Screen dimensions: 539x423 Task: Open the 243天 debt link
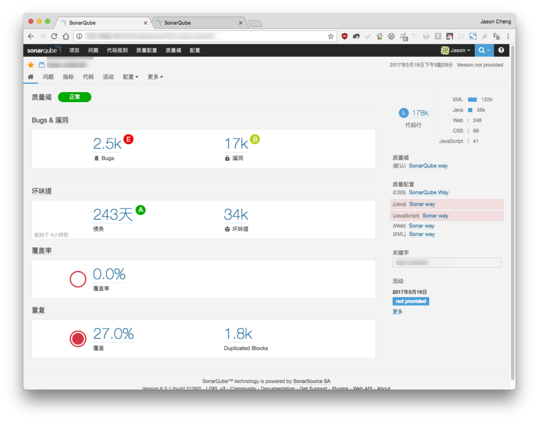pyautogui.click(x=113, y=215)
